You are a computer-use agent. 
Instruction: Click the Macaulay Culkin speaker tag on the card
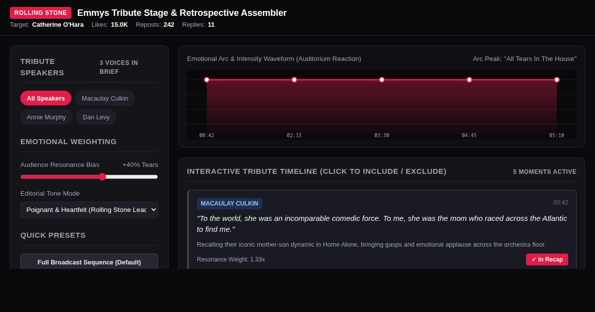coord(230,204)
